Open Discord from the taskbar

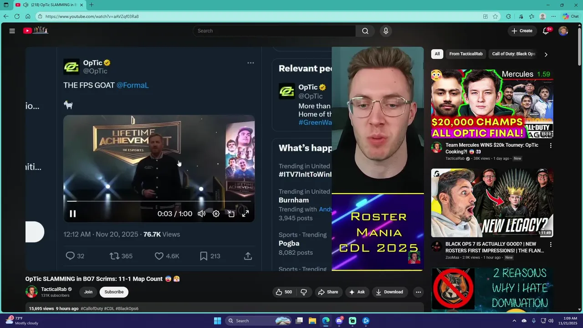[339, 321]
